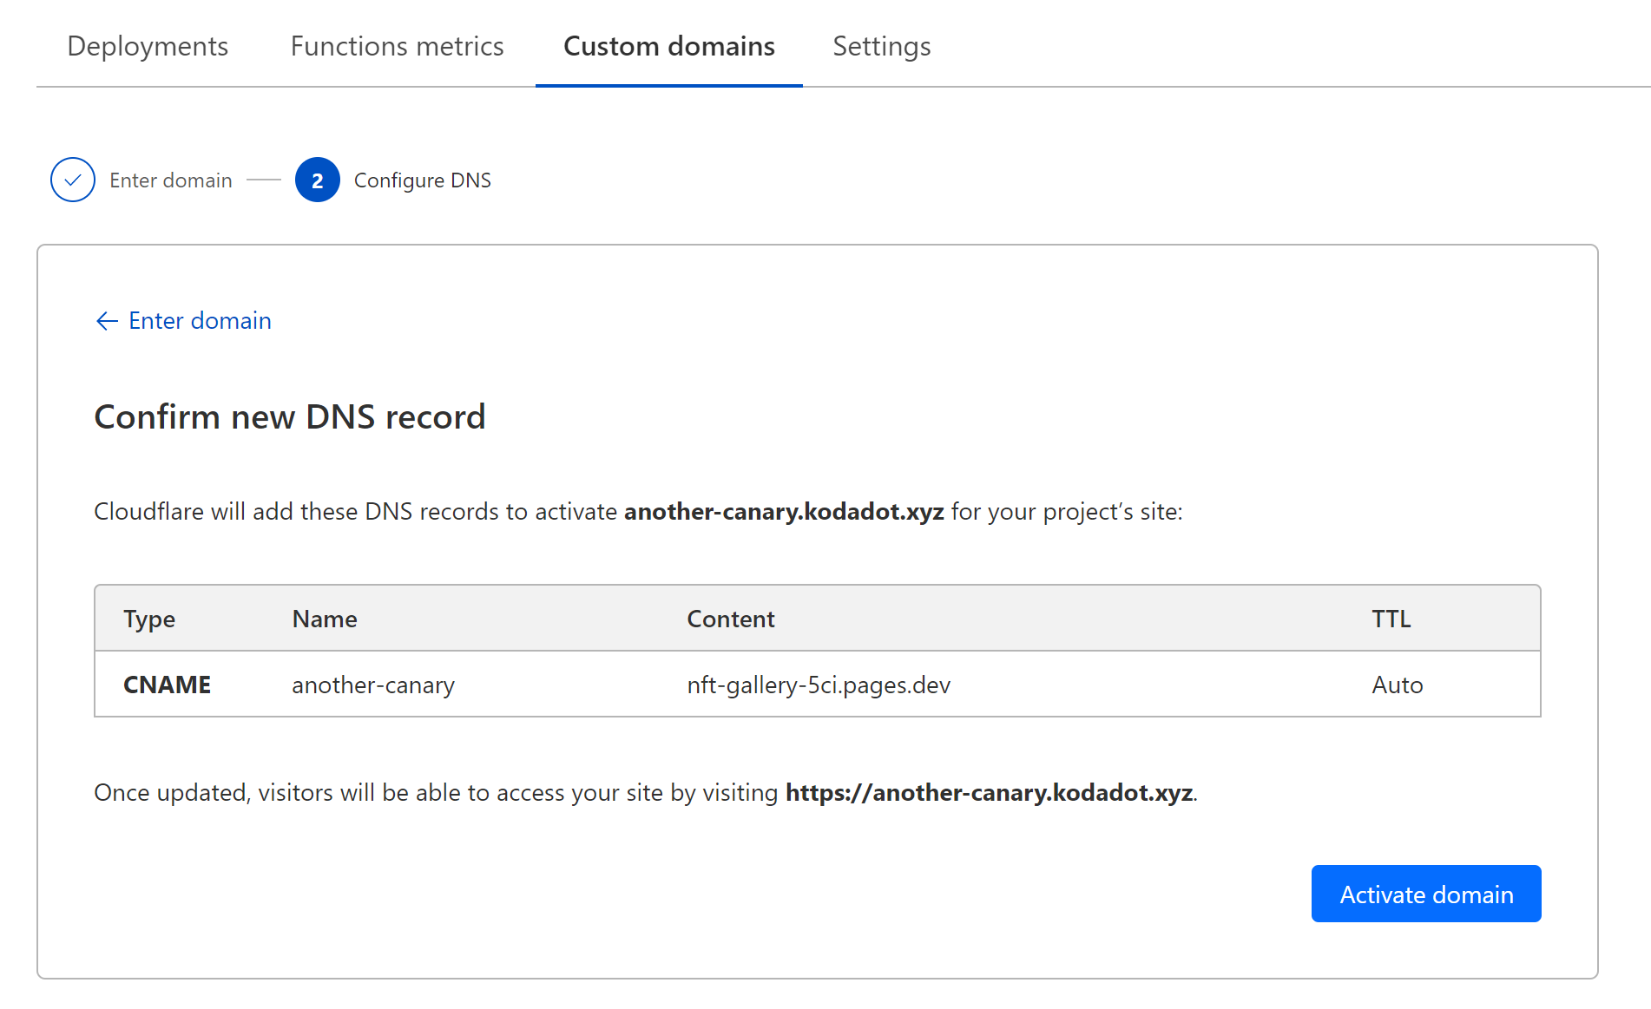Click the another-canary name cell

click(x=373, y=685)
